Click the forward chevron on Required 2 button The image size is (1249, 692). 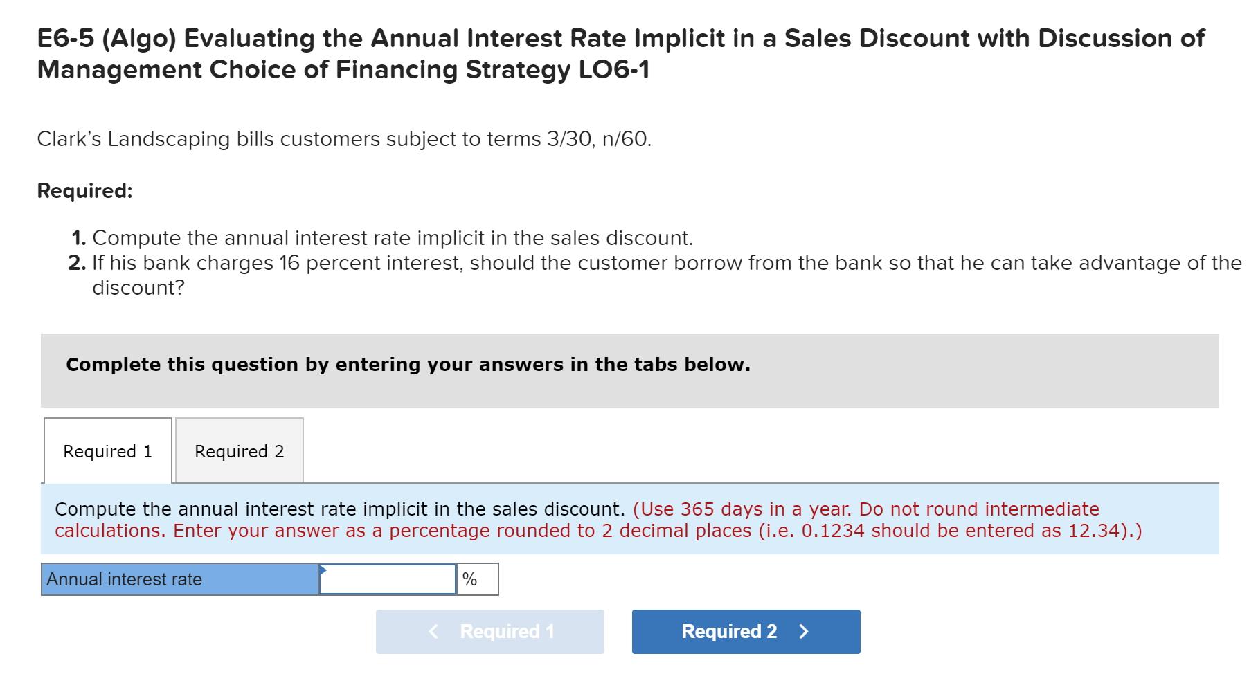pos(803,631)
